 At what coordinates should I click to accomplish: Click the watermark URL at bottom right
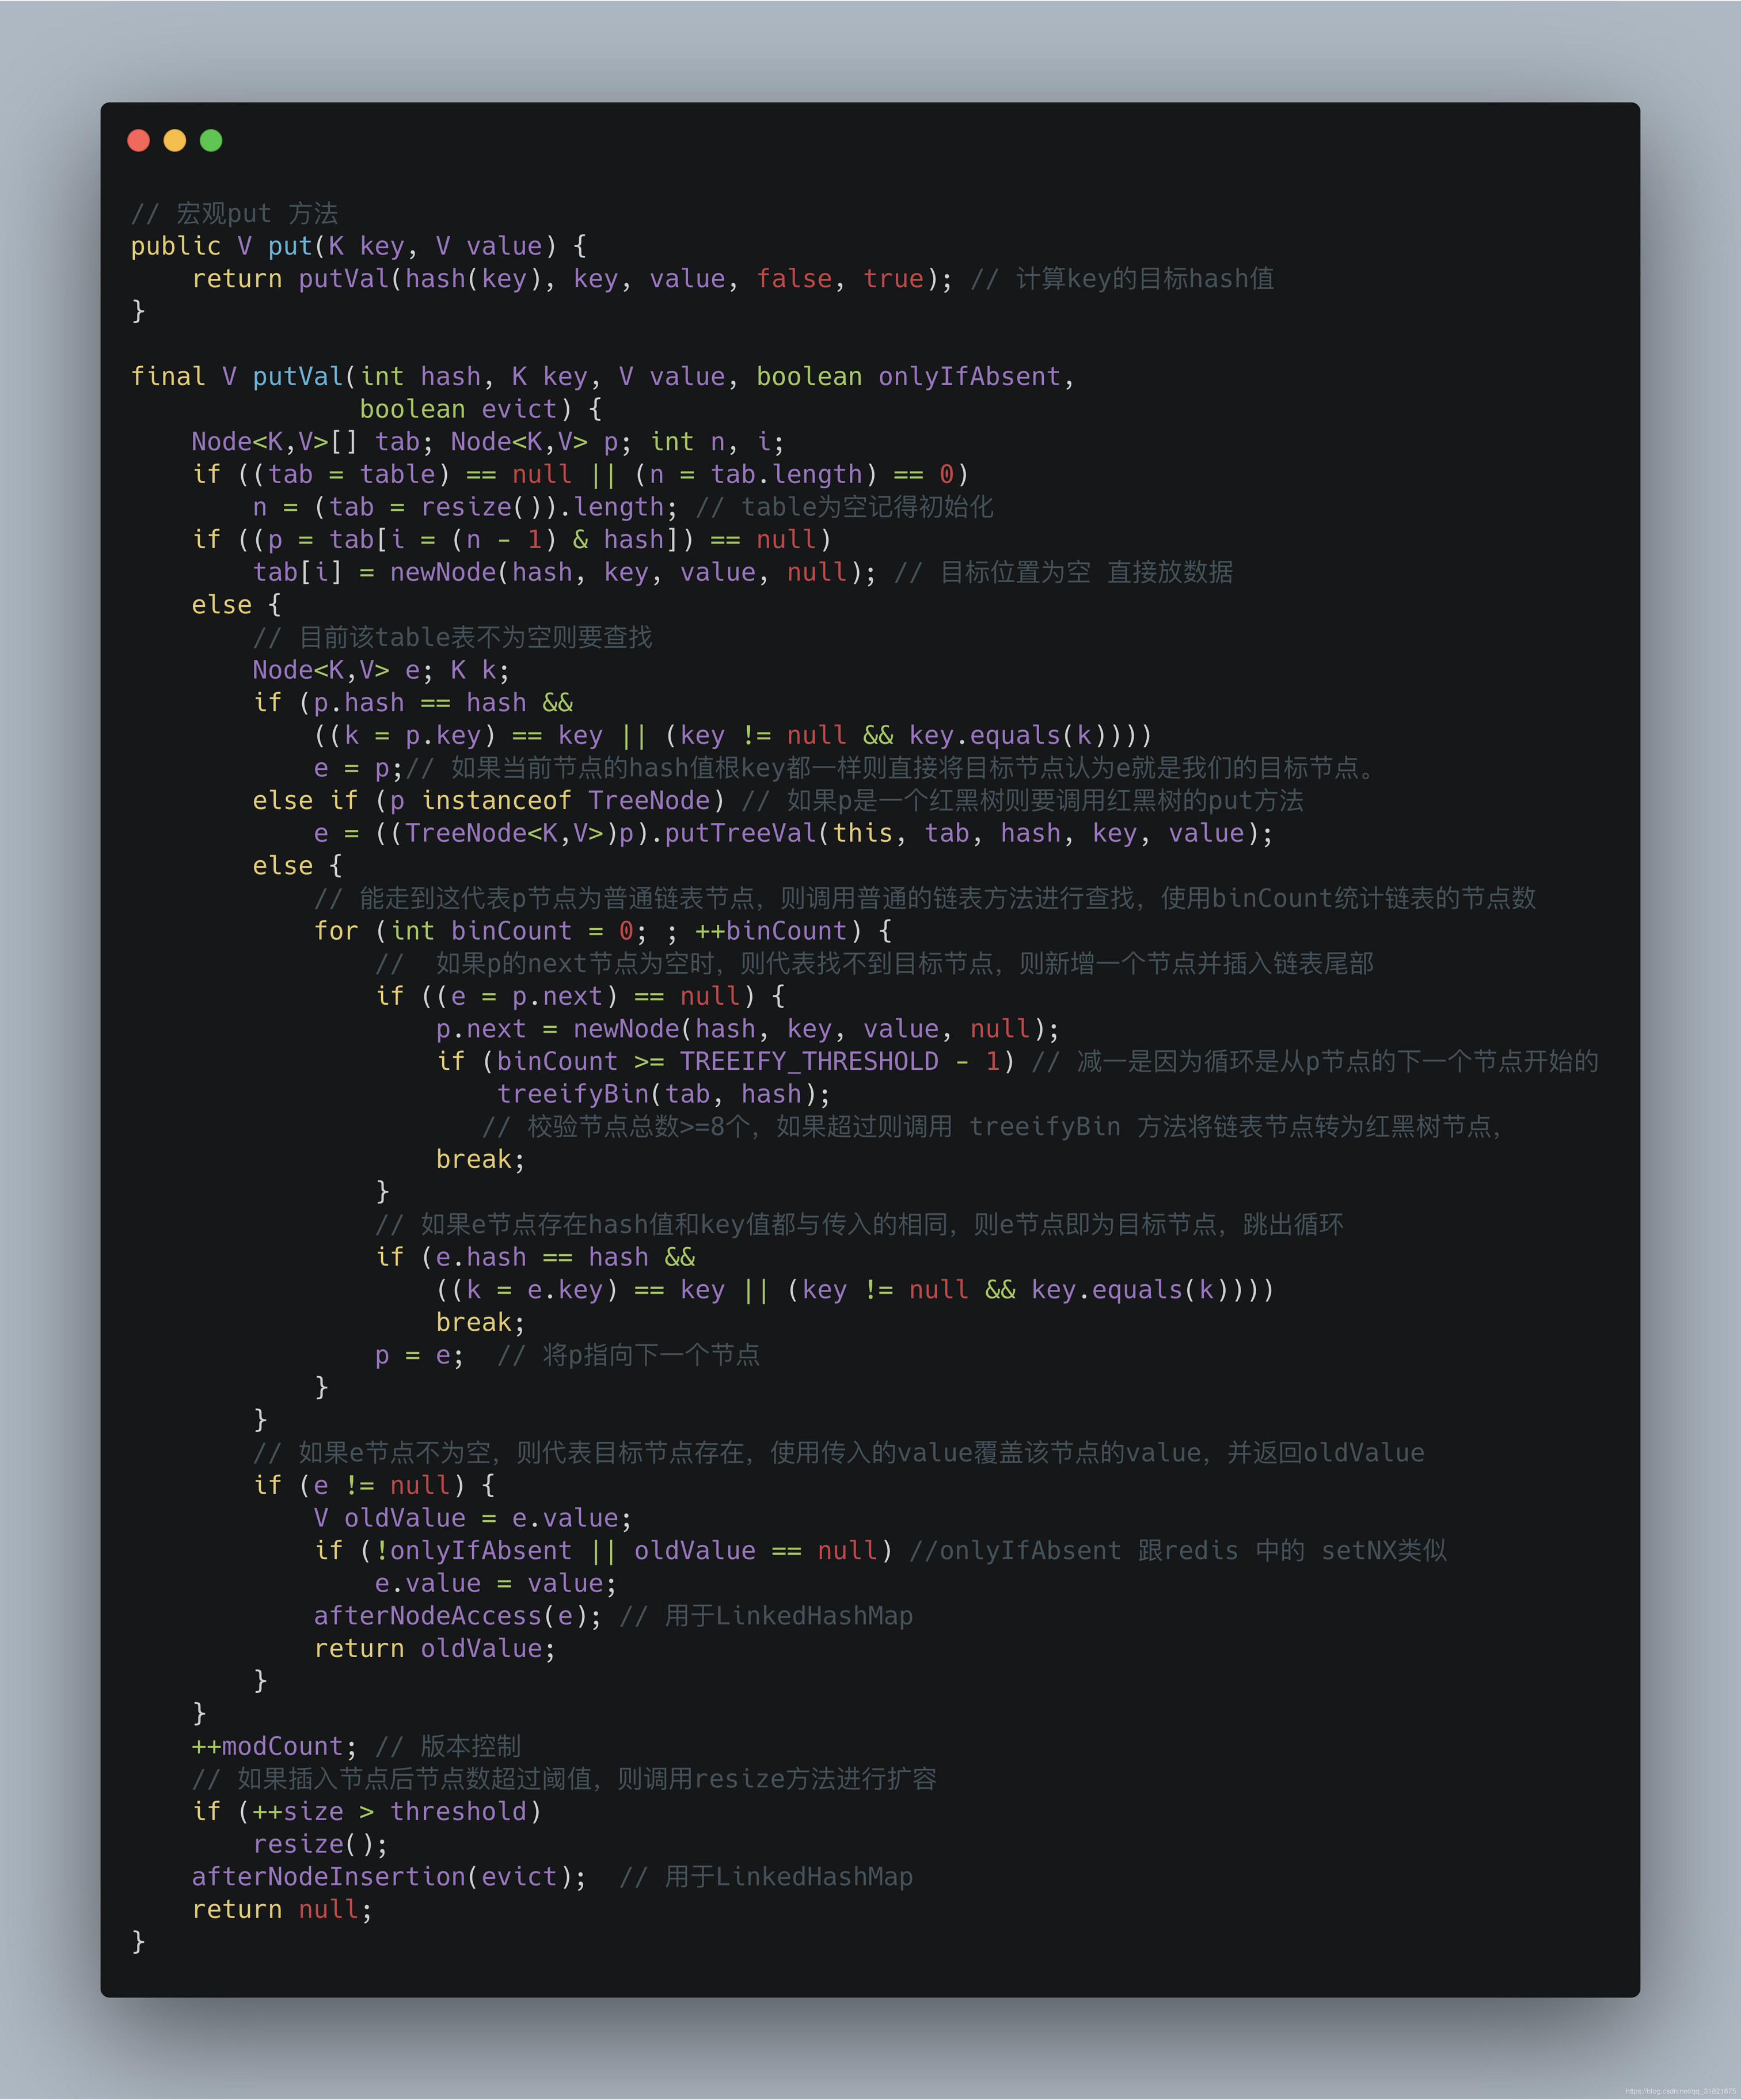point(1680,2091)
